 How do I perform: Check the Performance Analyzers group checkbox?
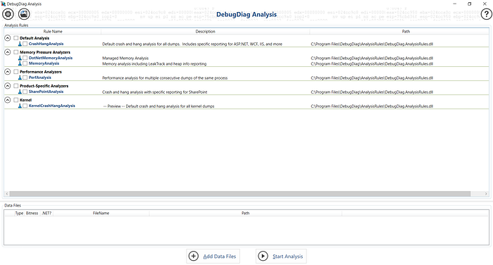pos(16,71)
